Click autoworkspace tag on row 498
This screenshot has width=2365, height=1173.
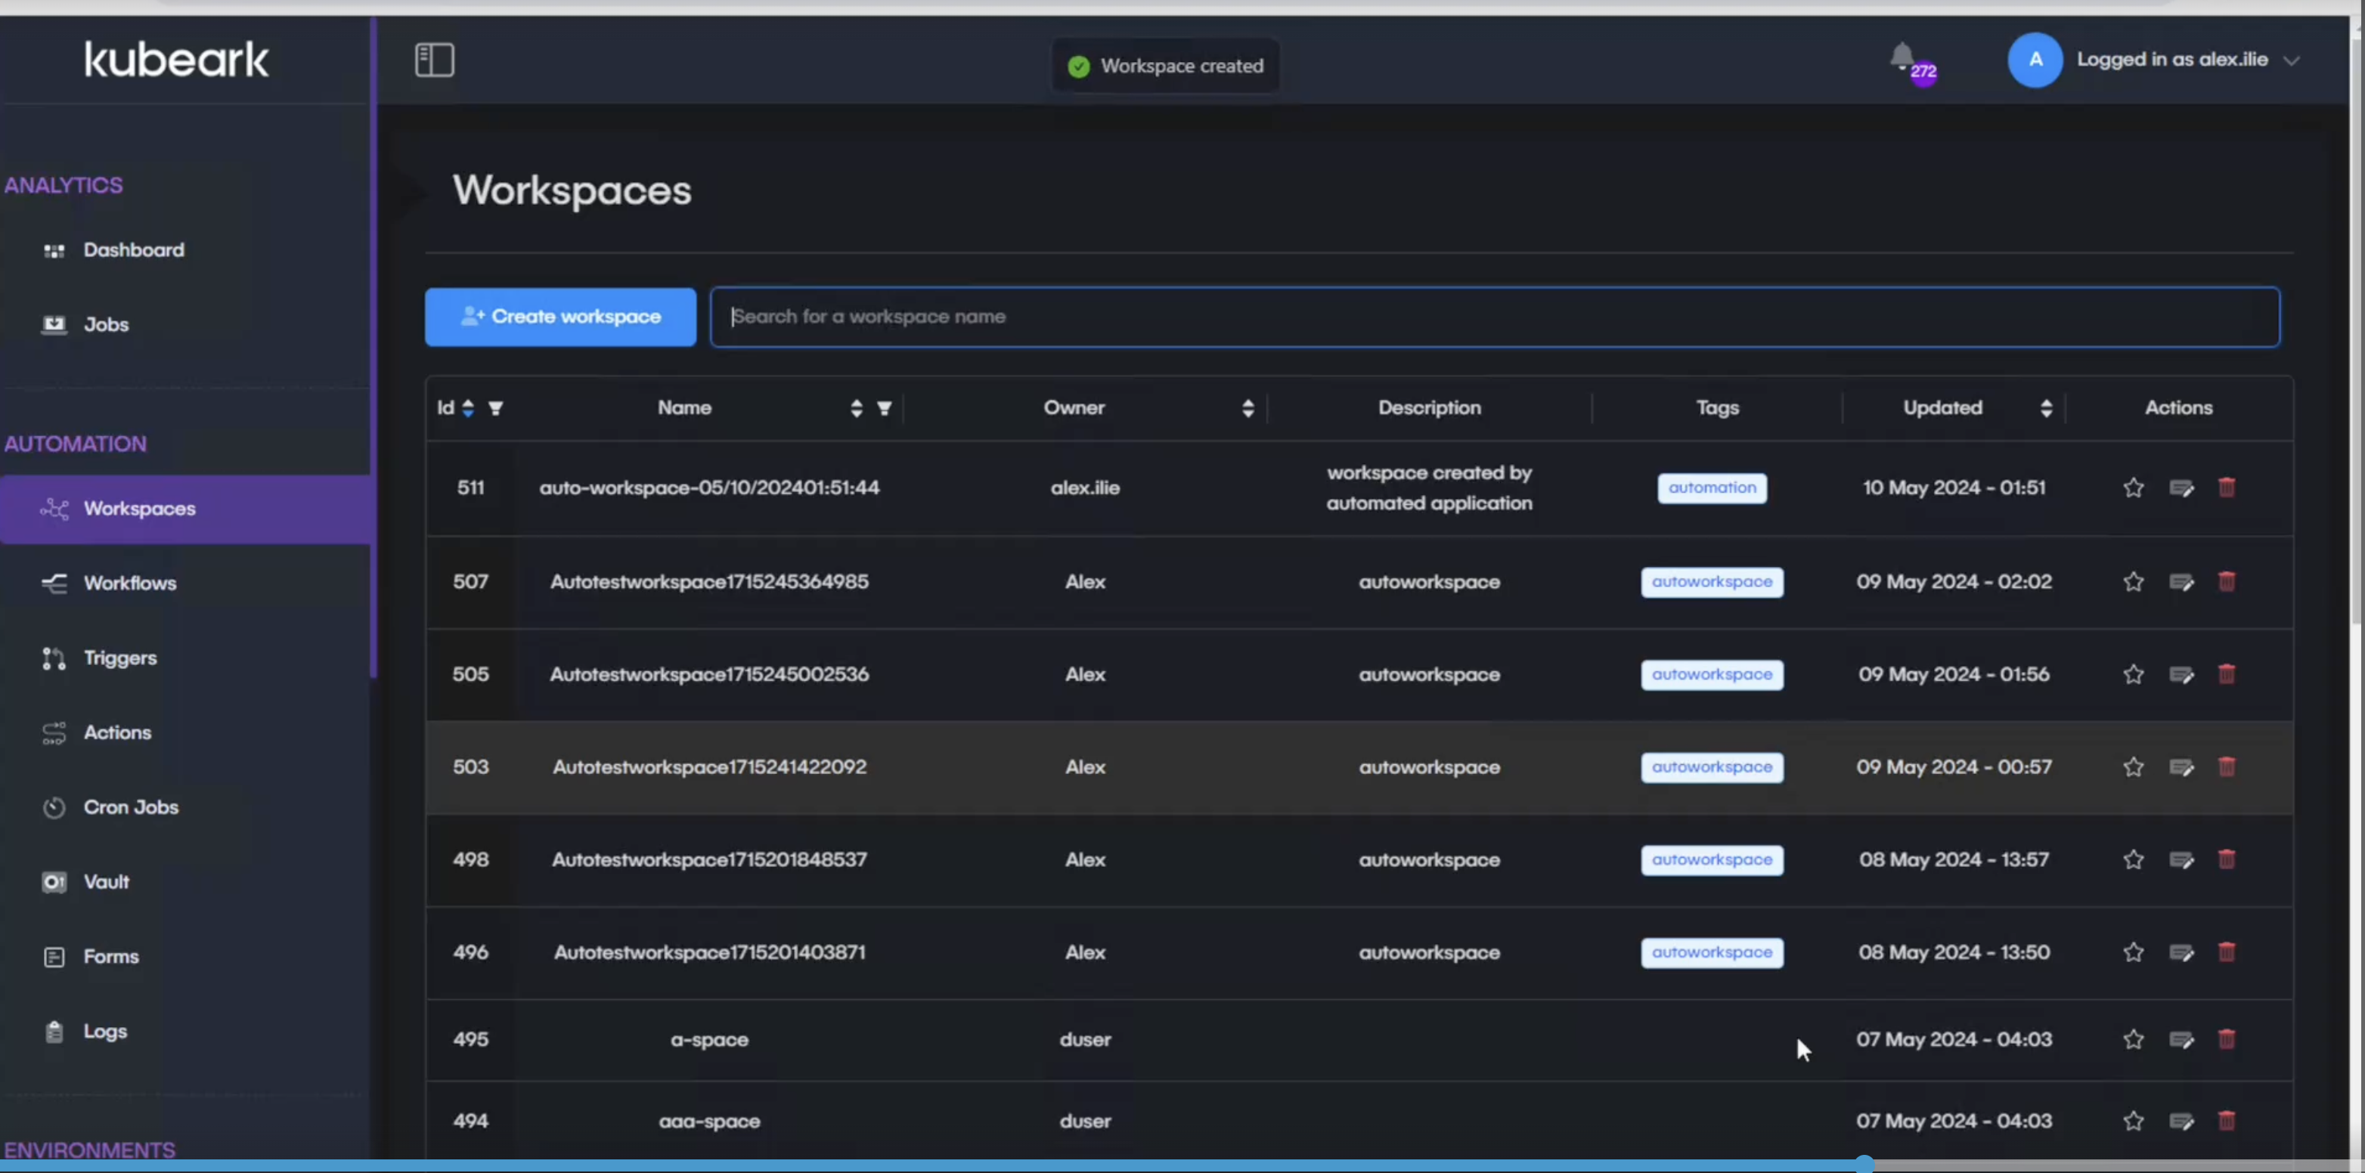(1713, 860)
